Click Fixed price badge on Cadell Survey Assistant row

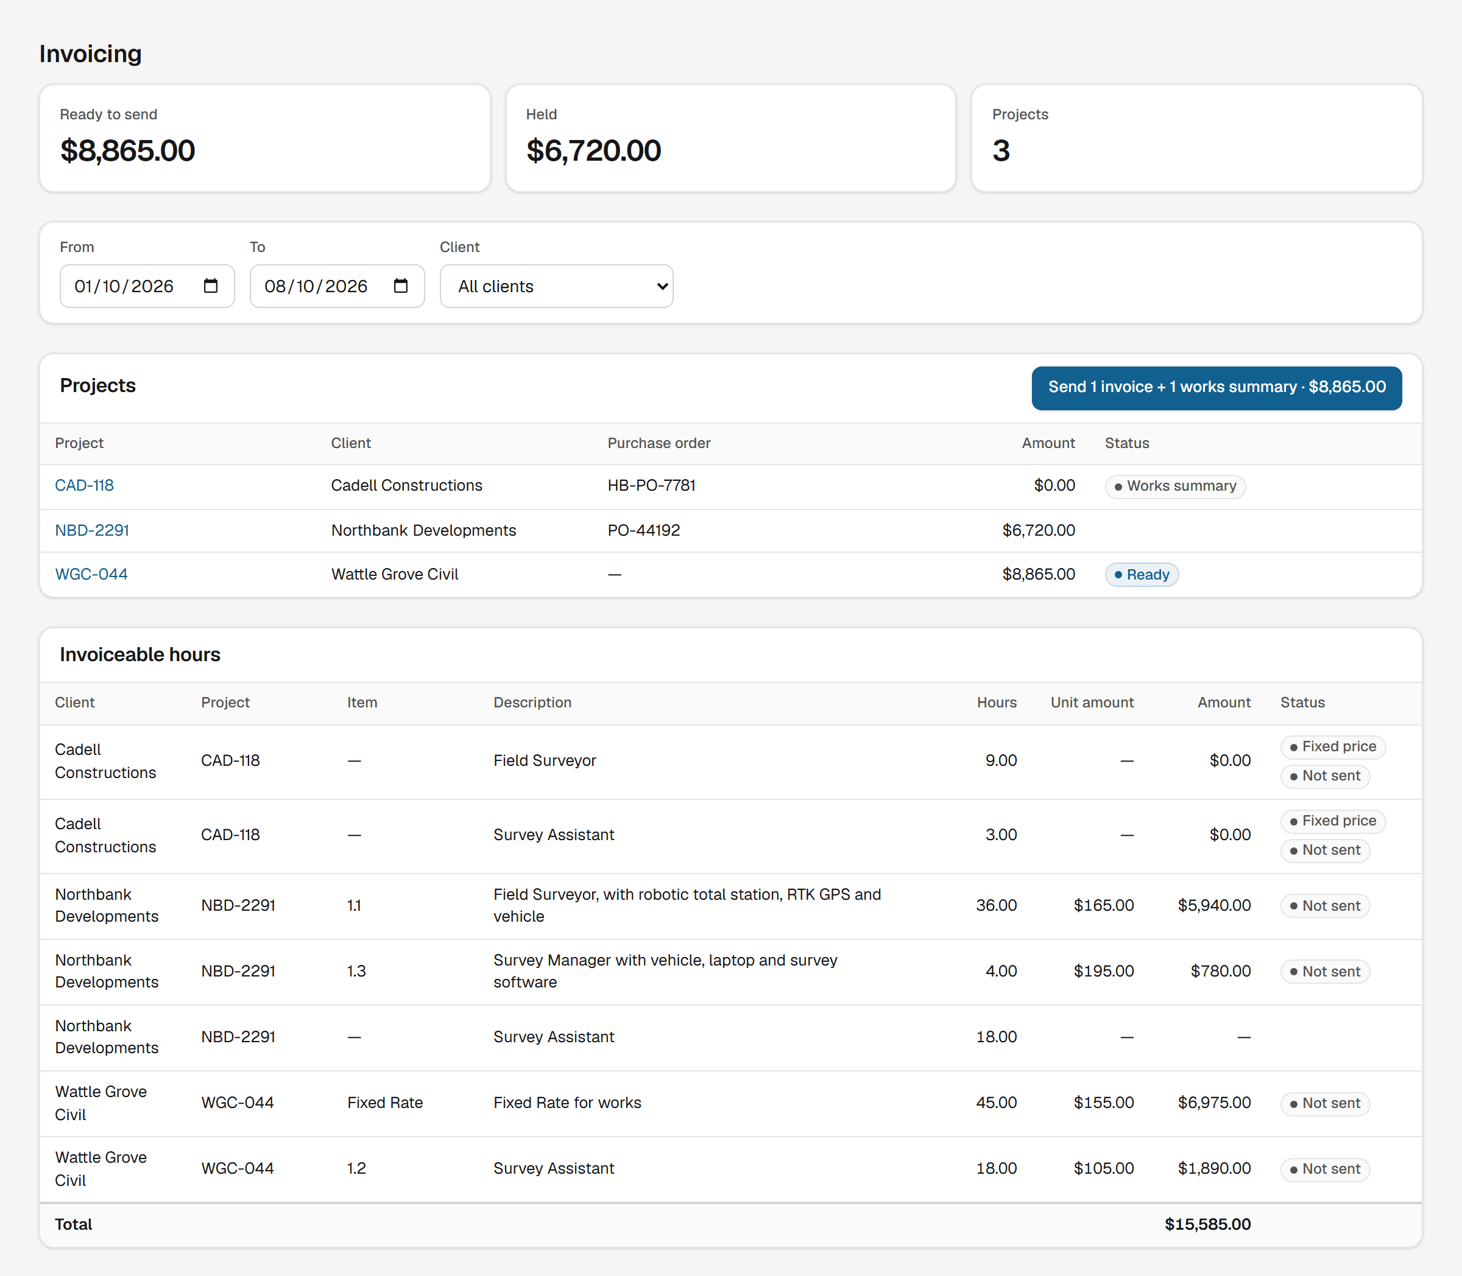tap(1332, 821)
